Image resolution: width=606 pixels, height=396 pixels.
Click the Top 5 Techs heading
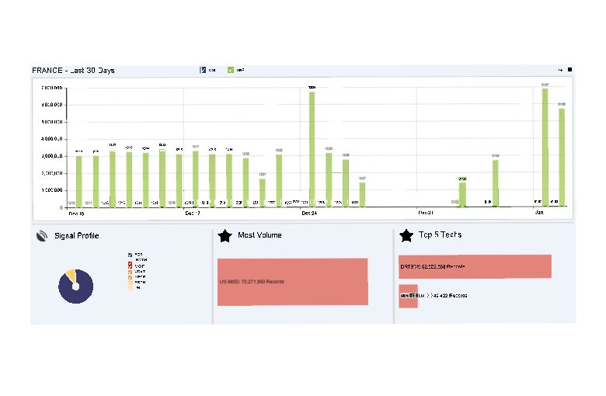441,234
